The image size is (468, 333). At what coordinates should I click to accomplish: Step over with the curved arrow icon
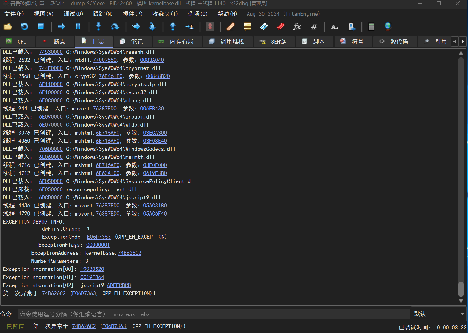115,26
